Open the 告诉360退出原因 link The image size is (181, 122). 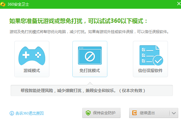[30, 113]
